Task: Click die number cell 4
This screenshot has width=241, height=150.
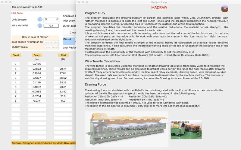Action: click(16, 82)
